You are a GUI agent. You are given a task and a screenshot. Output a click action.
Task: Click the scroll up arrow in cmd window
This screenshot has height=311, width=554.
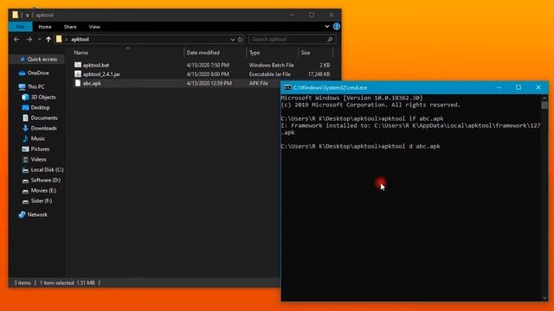pyautogui.click(x=544, y=98)
